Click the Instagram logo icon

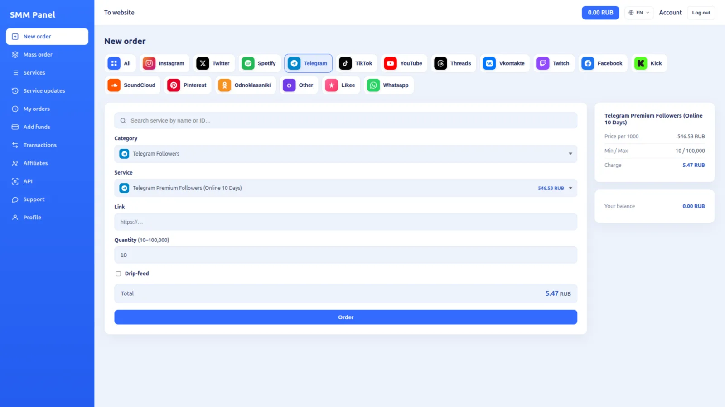[x=149, y=63]
